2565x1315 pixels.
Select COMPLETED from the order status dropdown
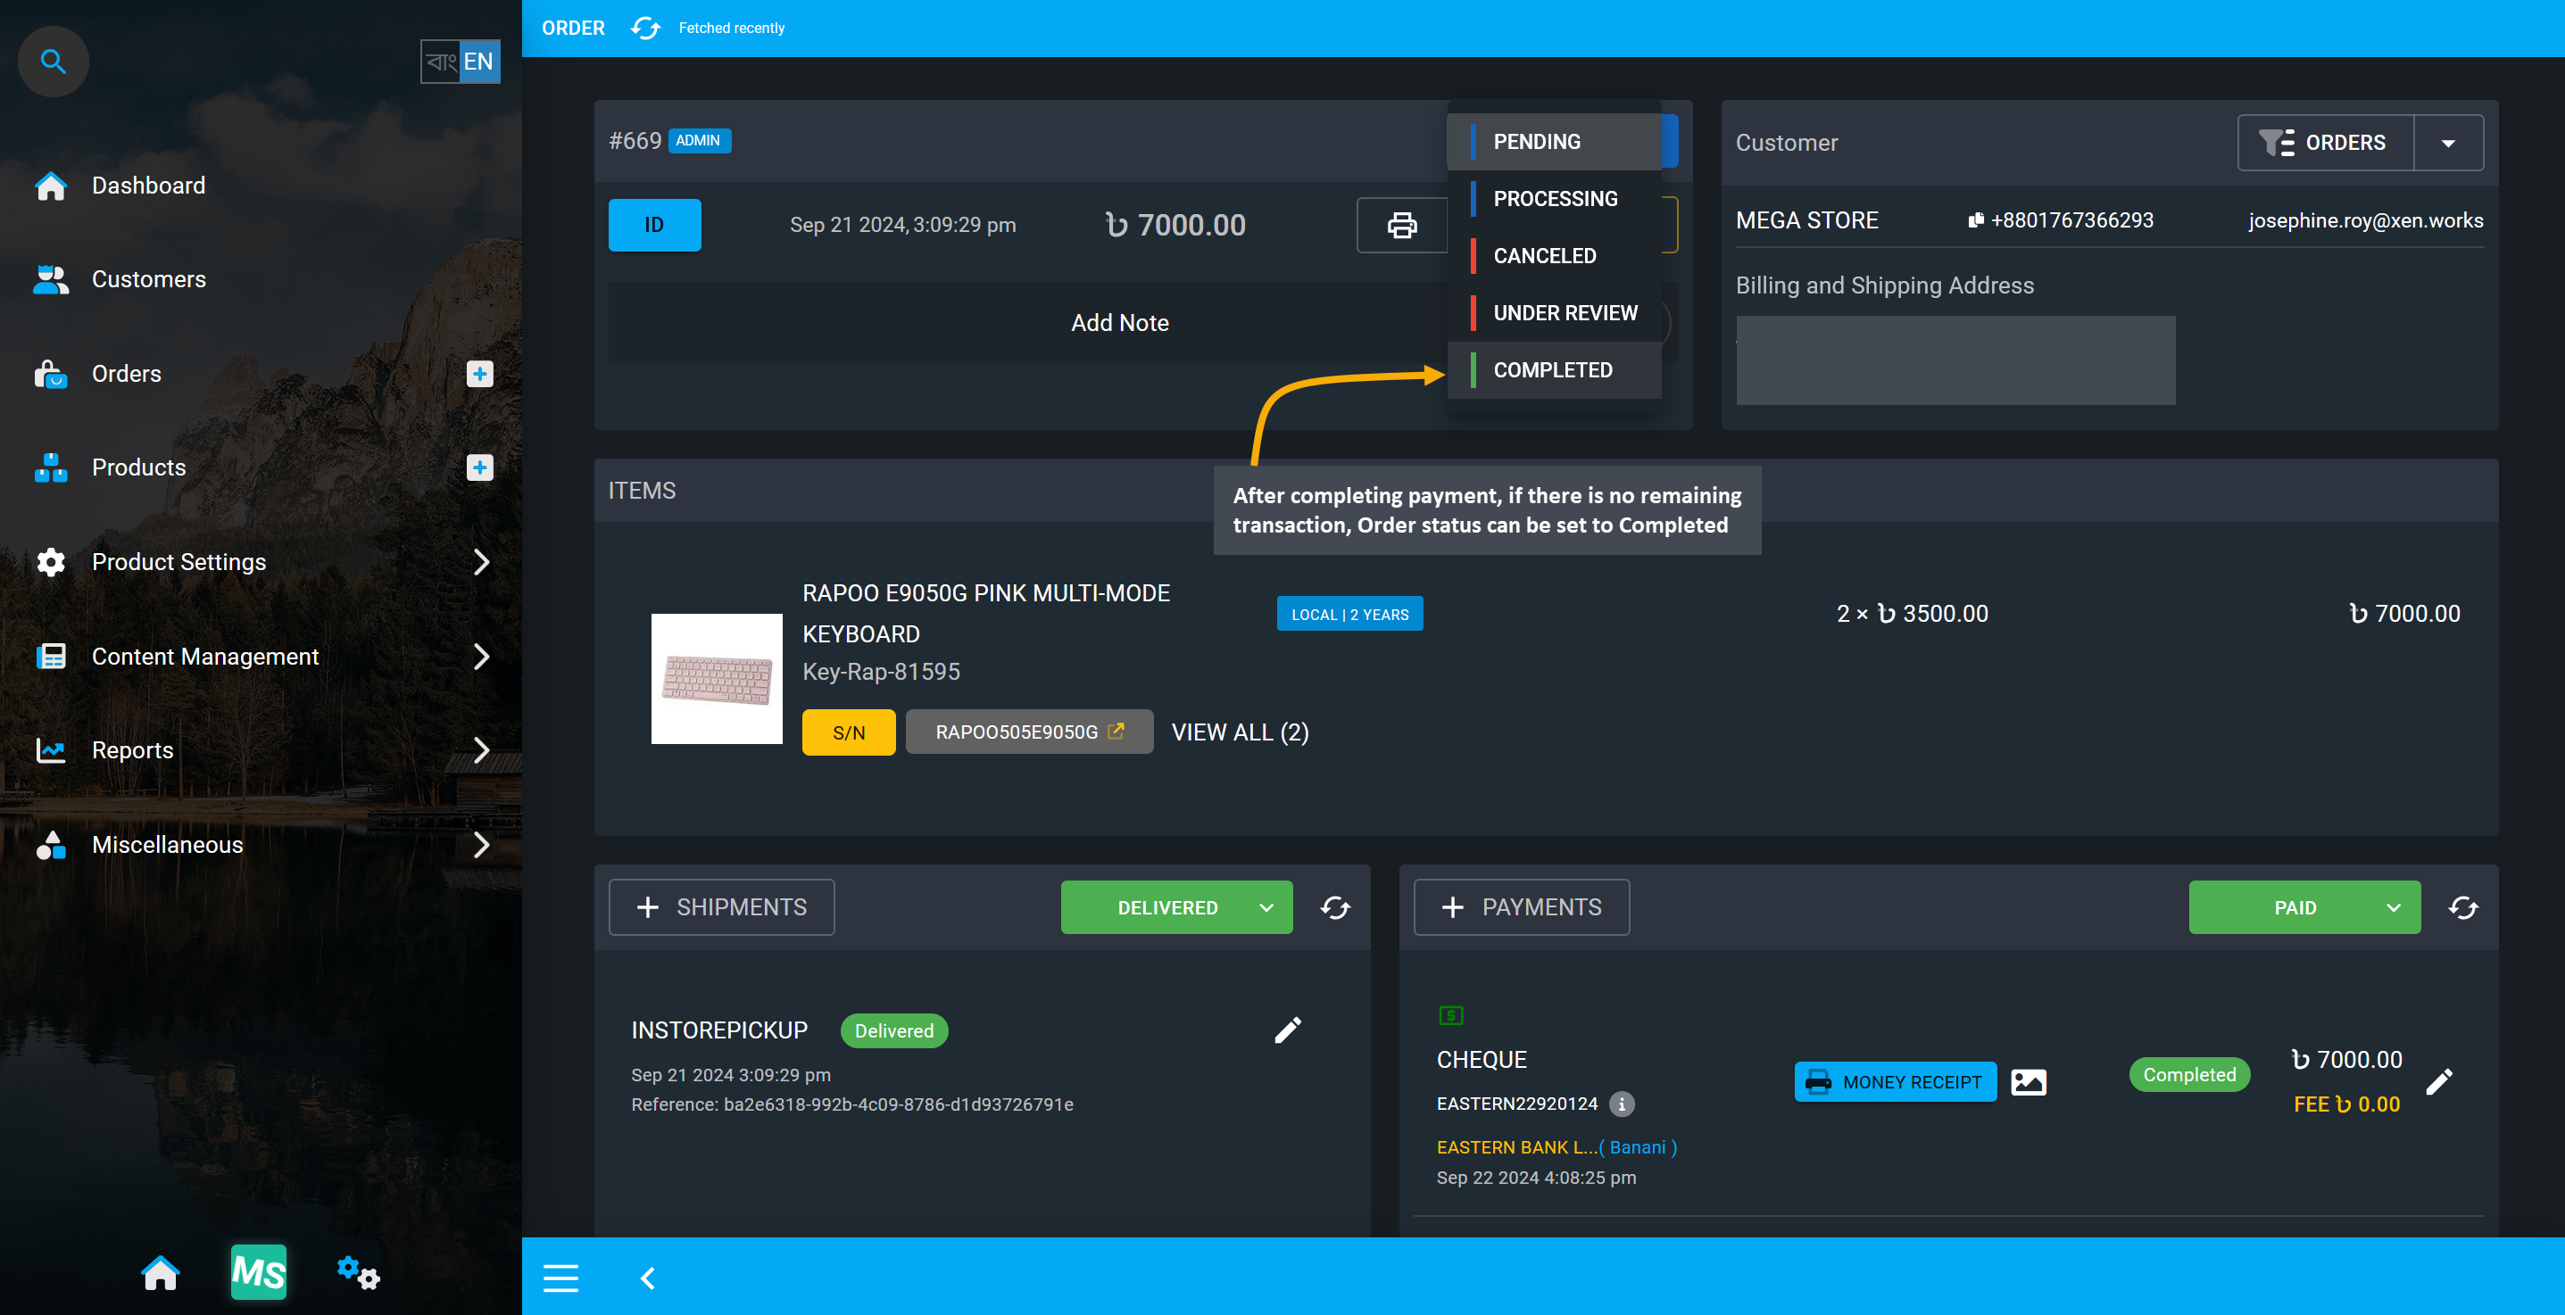[1552, 369]
